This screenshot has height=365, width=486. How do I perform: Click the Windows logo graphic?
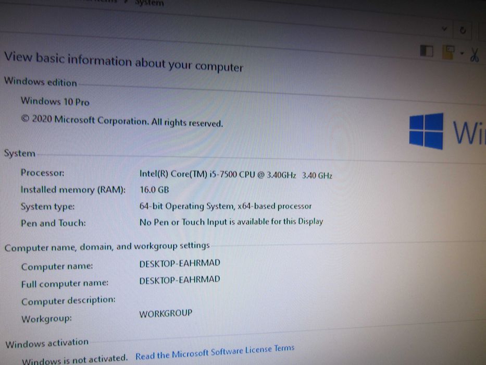(x=426, y=131)
